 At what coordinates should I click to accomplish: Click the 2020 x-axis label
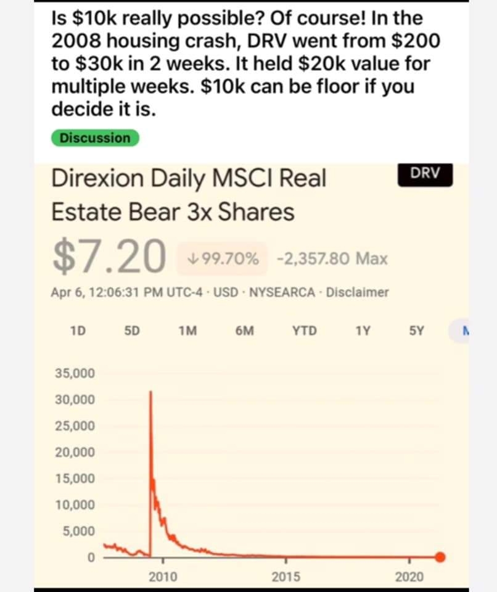click(409, 577)
